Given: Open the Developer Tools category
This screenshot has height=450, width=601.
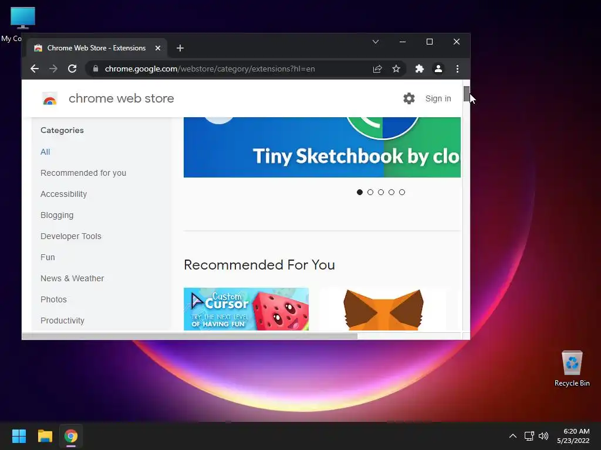Looking at the screenshot, I should tap(71, 236).
